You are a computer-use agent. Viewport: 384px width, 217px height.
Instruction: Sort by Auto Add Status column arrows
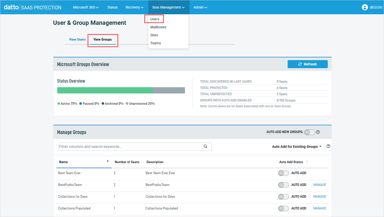tap(307, 162)
